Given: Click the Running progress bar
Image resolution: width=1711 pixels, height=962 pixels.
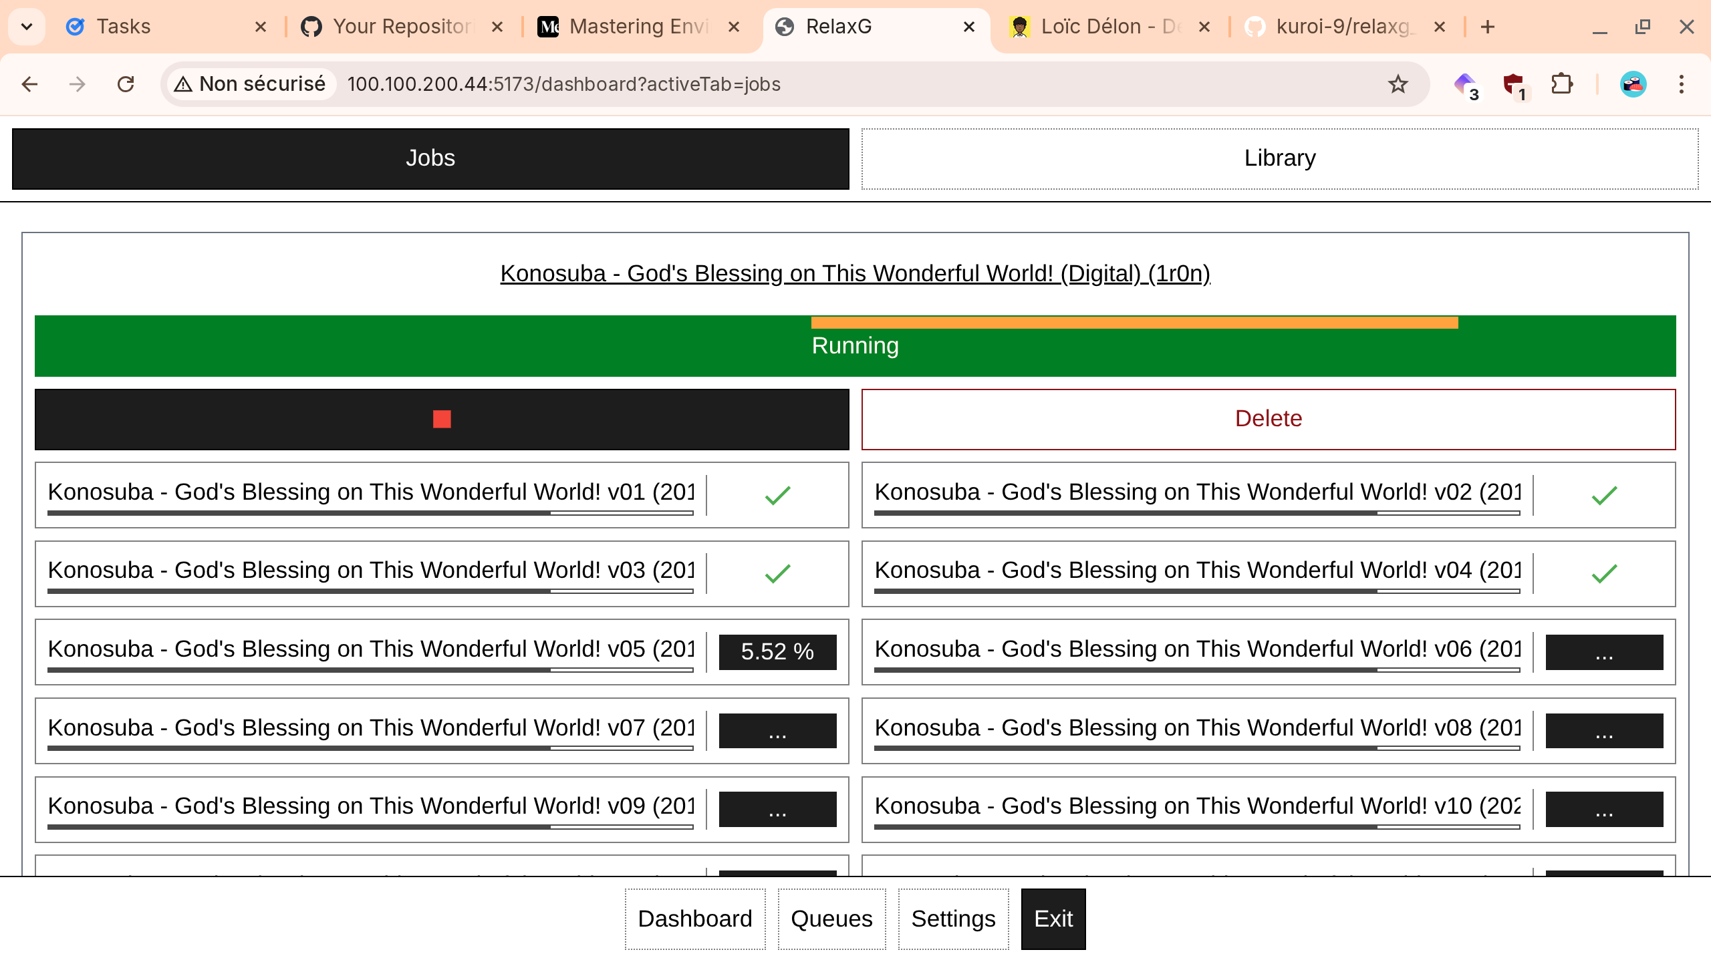Looking at the screenshot, I should click(x=855, y=346).
